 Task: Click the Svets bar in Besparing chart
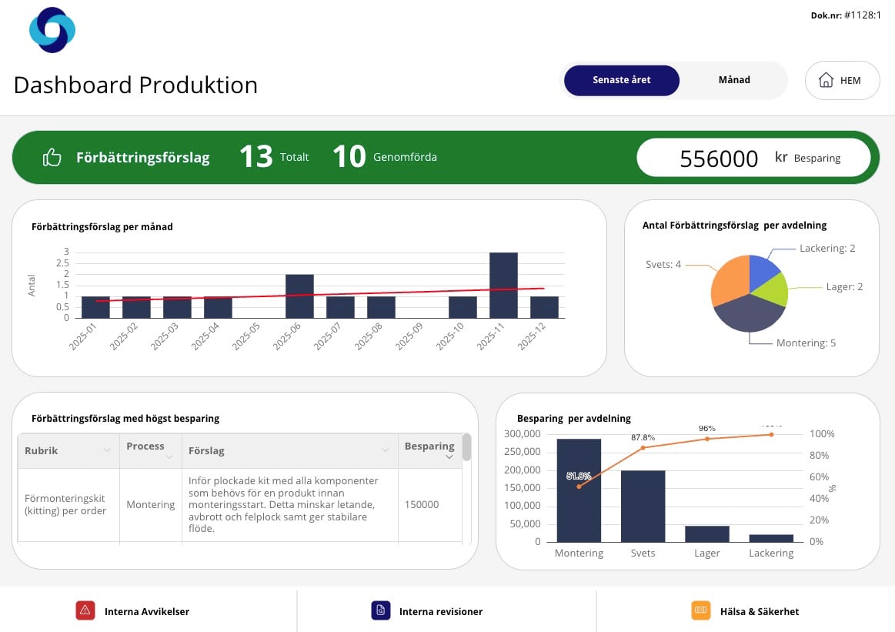click(643, 506)
